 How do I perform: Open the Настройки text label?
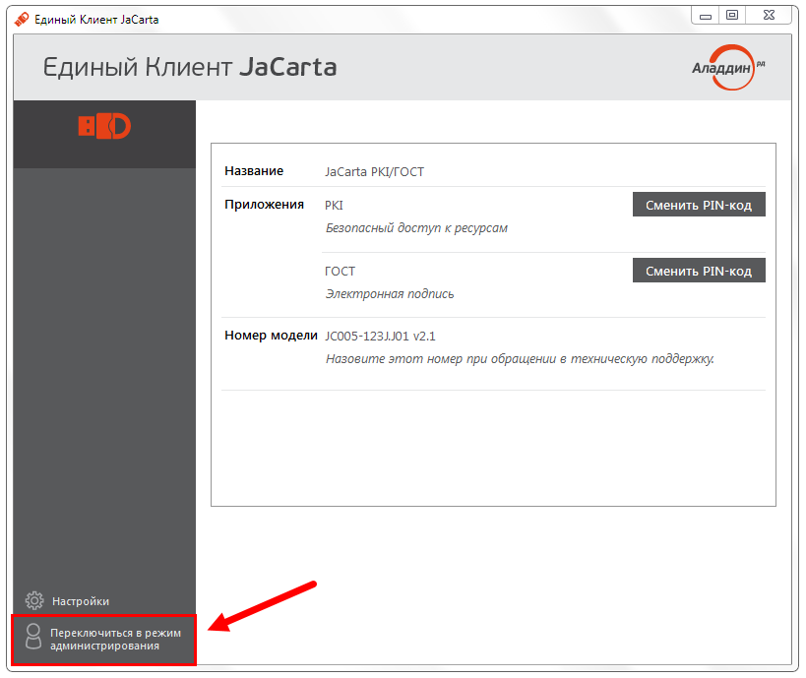coord(81,601)
